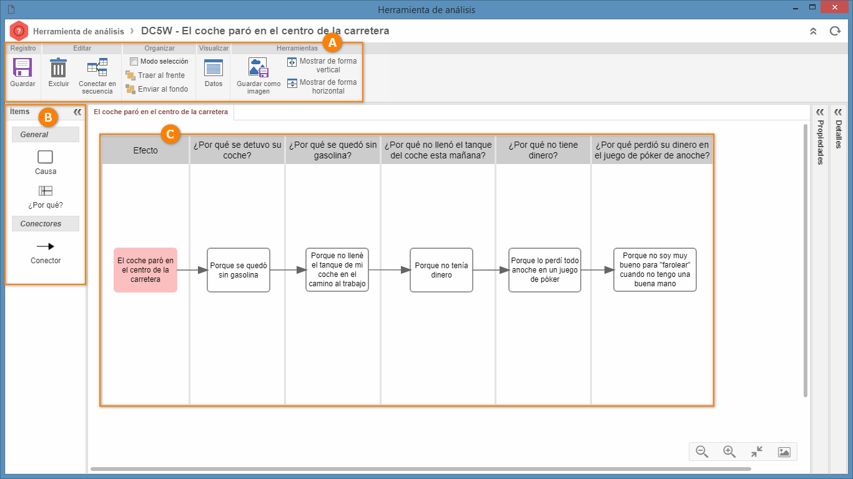Select the Porque no llené el tanque box
Viewport: 853px width, 479px height.
pyautogui.click(x=337, y=270)
